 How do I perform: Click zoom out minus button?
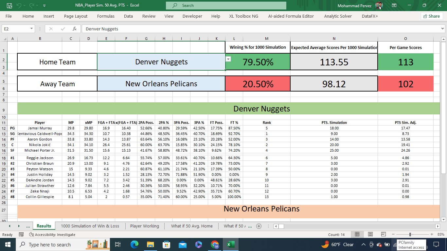point(393,234)
